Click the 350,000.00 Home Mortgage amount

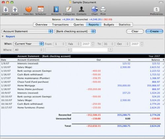[x=124, y=86]
